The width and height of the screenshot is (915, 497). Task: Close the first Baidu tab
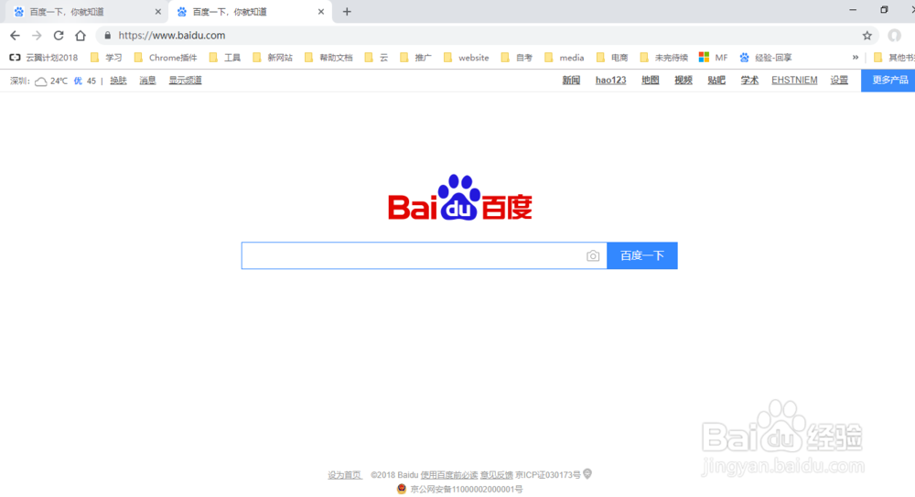pyautogui.click(x=158, y=12)
